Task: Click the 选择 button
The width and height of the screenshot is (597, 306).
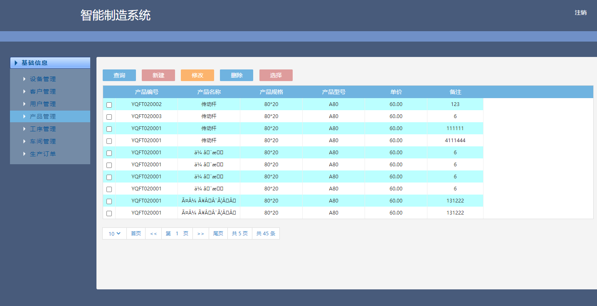Action: [x=276, y=75]
